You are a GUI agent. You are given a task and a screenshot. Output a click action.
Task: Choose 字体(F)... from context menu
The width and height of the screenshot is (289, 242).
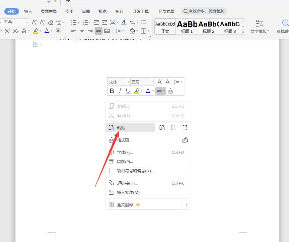coord(148,152)
